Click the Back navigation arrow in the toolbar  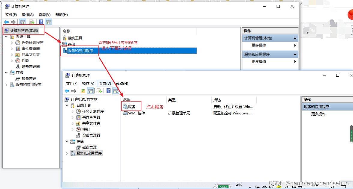(6, 22)
